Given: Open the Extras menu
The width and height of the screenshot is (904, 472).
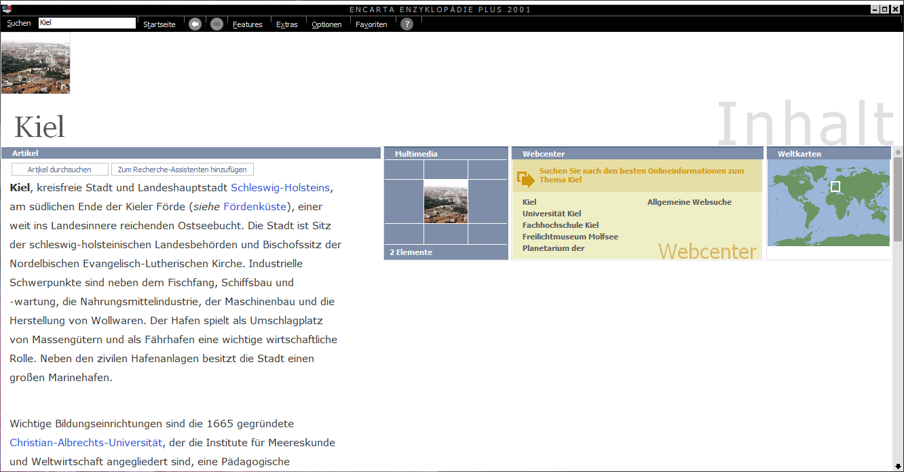Looking at the screenshot, I should 286,24.
